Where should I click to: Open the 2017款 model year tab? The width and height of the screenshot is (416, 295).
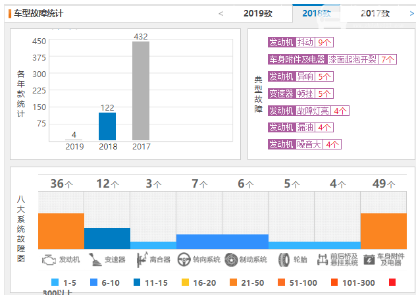pos(375,13)
